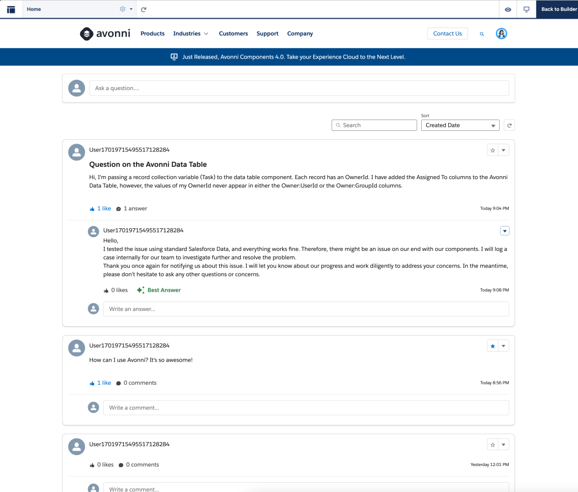Open actions dropdown on the best answer
This screenshot has width=578, height=492.
[504, 231]
